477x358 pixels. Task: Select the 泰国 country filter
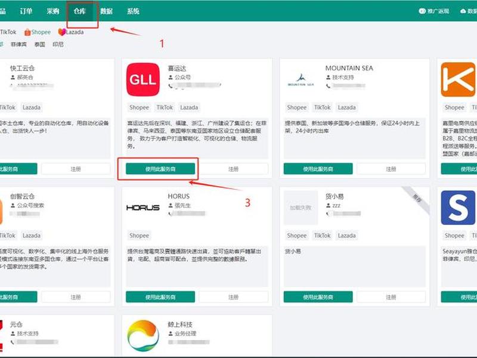(39, 44)
